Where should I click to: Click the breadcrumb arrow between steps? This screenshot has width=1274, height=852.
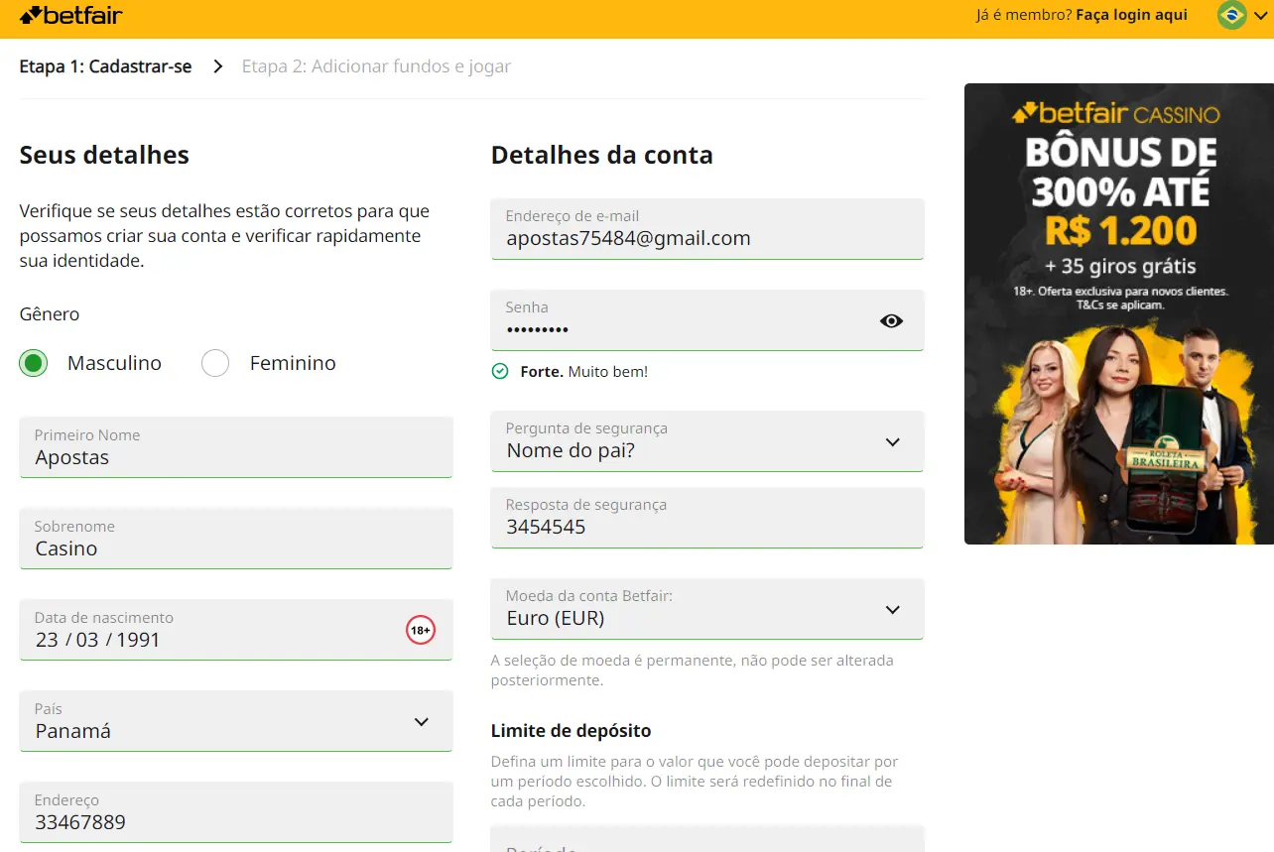[x=217, y=67]
